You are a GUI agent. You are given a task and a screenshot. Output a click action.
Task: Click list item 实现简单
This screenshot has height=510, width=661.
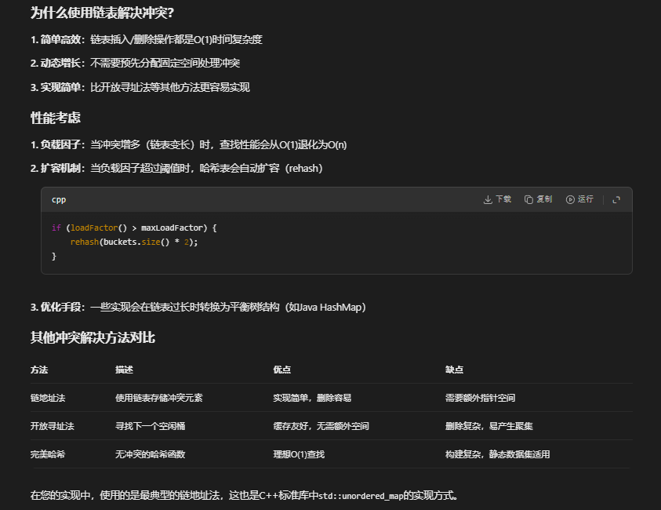pyautogui.click(x=140, y=87)
